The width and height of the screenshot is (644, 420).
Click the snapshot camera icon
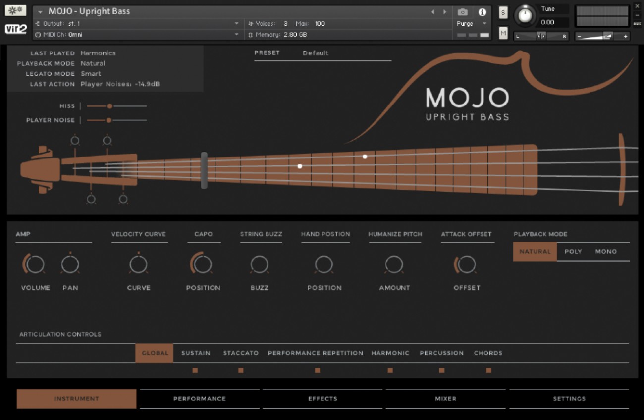[x=463, y=13]
